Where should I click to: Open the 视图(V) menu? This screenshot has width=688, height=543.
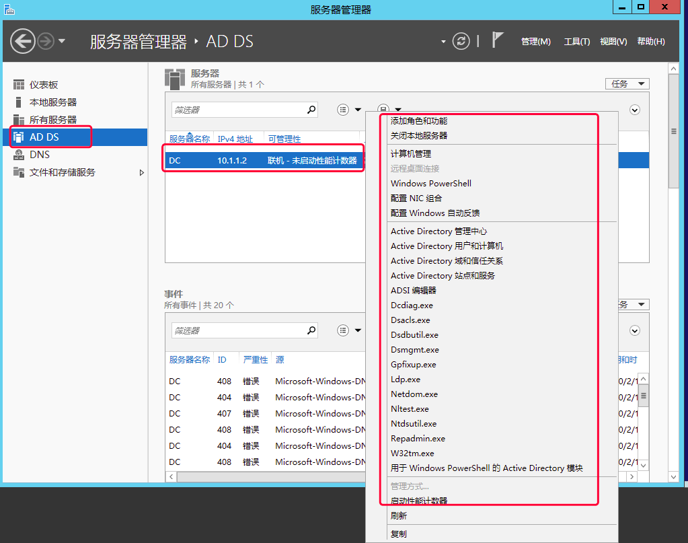click(613, 42)
